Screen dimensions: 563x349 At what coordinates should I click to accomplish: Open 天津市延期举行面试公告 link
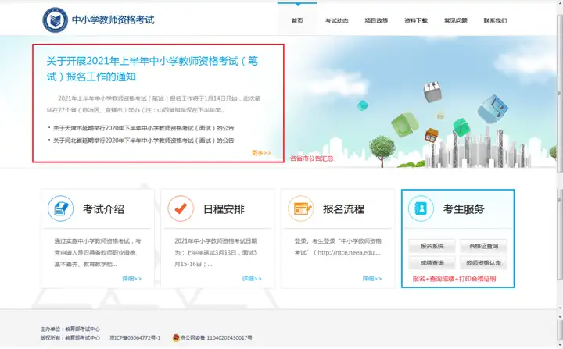(143, 128)
